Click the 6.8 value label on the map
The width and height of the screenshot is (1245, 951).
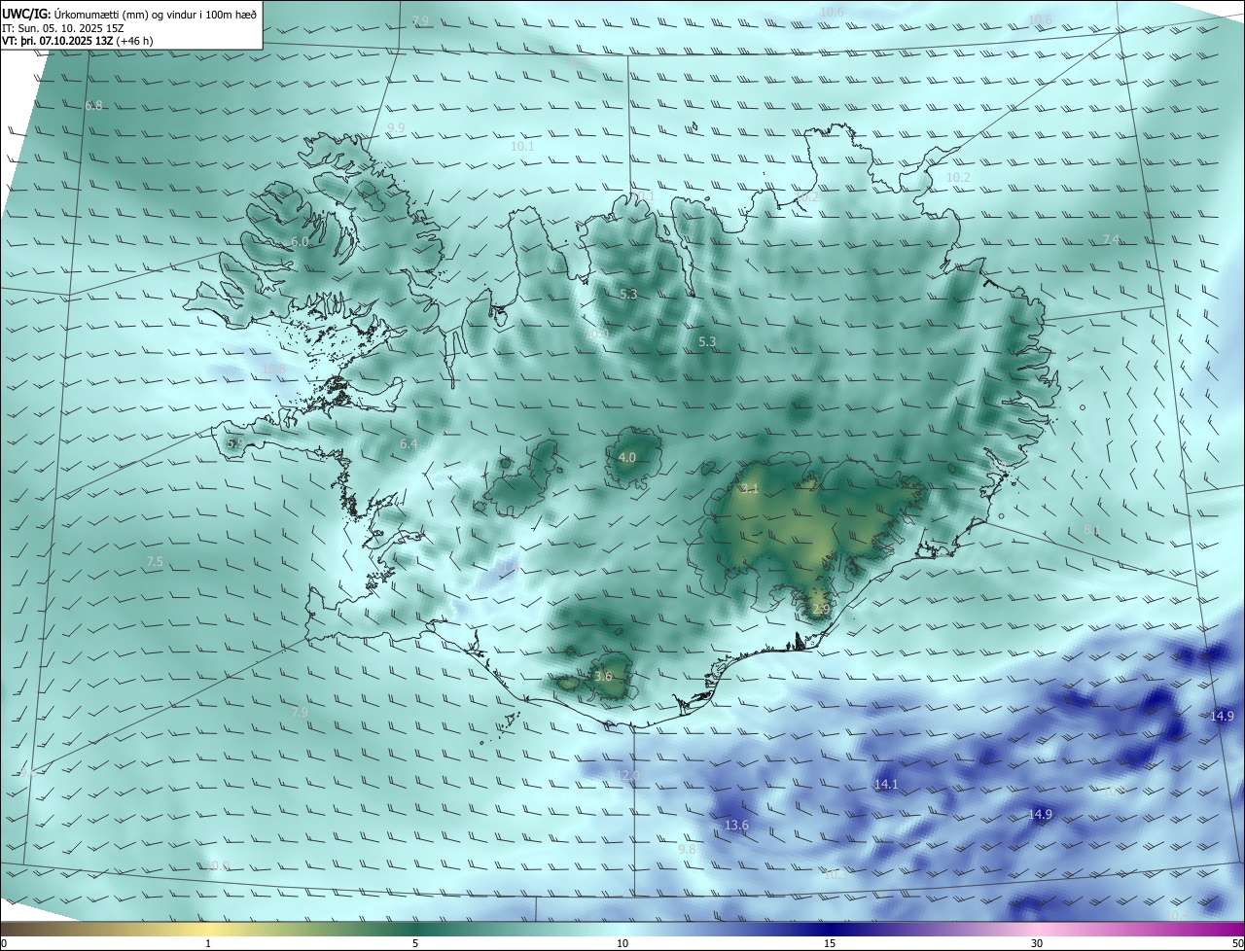(x=93, y=105)
